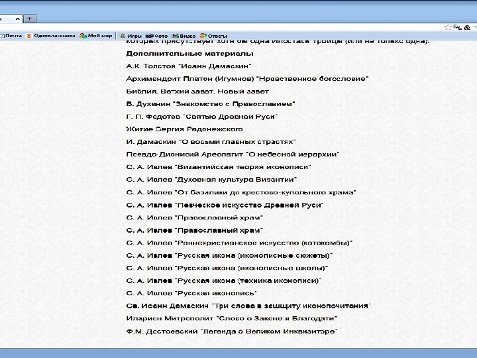Viewport: 477px width, 358px height.
Task: Click the ampersand extension icon
Action: pyautogui.click(x=467, y=27)
